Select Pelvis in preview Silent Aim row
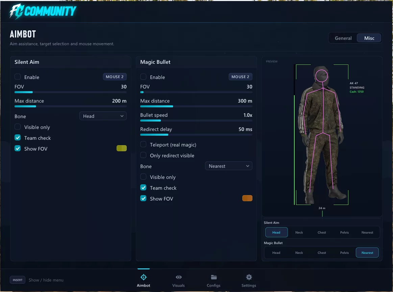The image size is (393, 292). click(344, 232)
